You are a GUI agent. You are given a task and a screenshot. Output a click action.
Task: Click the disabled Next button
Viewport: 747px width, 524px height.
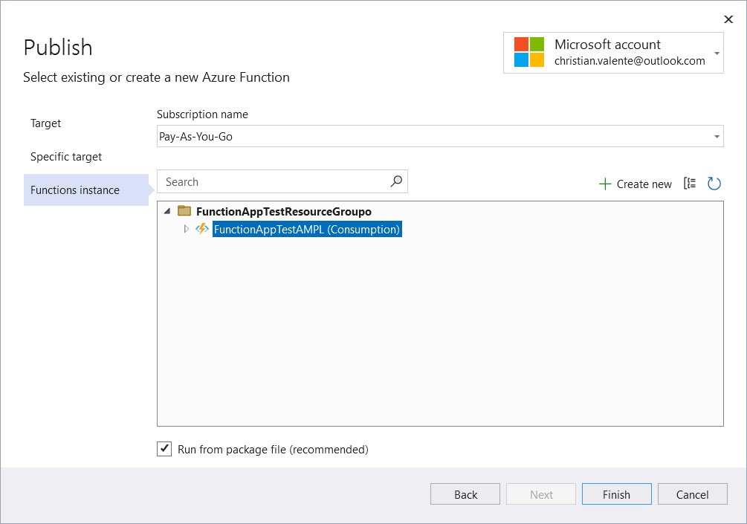click(x=540, y=494)
